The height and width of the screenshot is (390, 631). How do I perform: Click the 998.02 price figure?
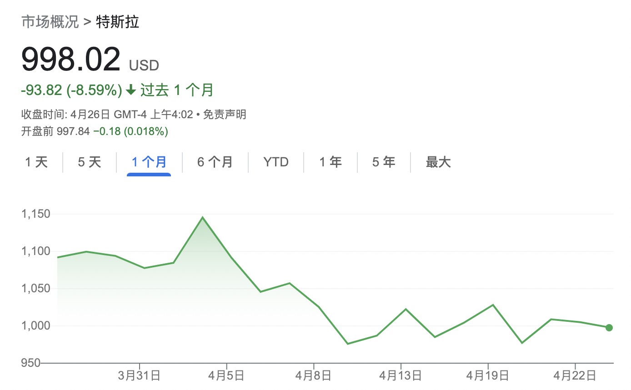click(x=71, y=59)
